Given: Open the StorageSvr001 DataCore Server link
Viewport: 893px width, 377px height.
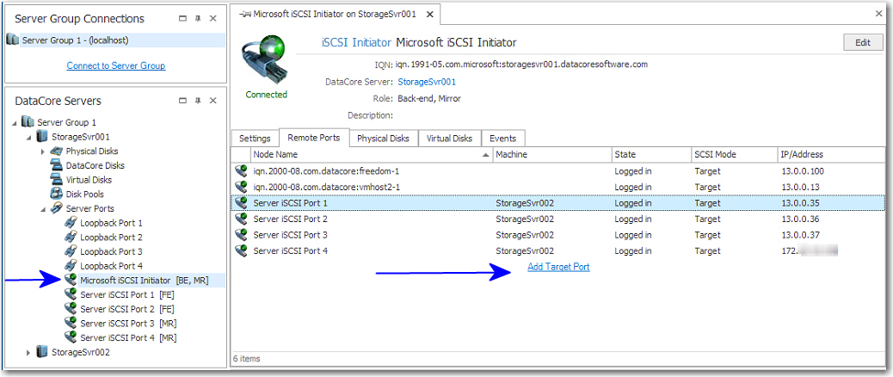Looking at the screenshot, I should (x=427, y=82).
